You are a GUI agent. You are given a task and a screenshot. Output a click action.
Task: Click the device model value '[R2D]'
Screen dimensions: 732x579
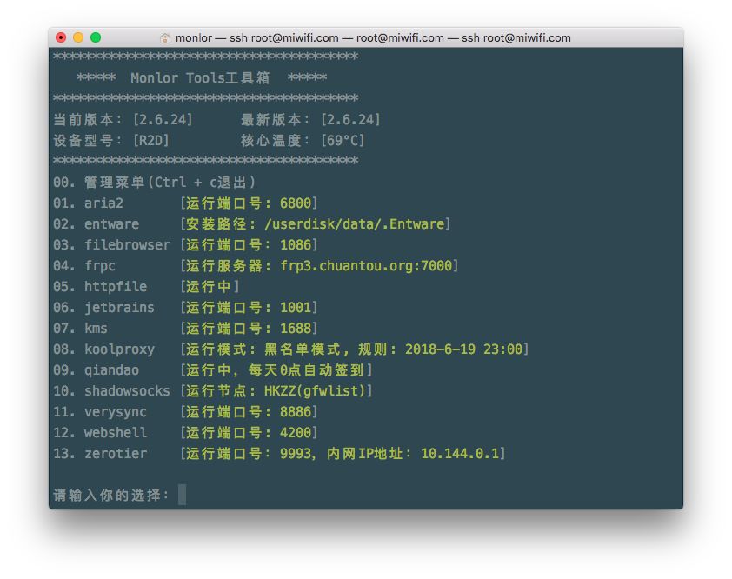coord(150,140)
